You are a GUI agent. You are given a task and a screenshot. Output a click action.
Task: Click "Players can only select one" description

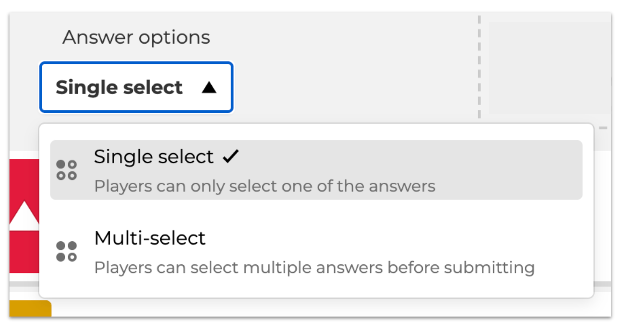click(x=264, y=186)
